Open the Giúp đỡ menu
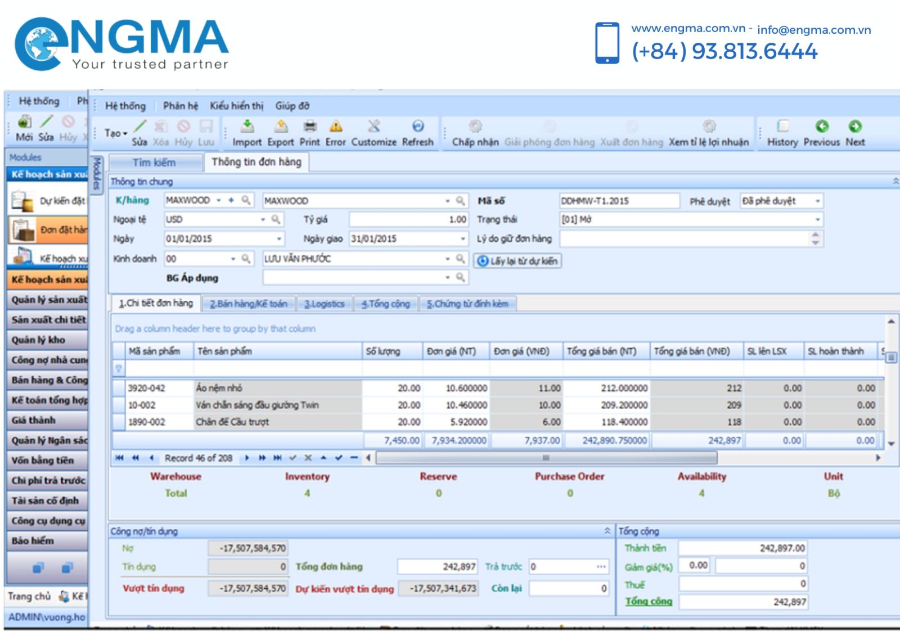The width and height of the screenshot is (900, 636). coord(292,106)
